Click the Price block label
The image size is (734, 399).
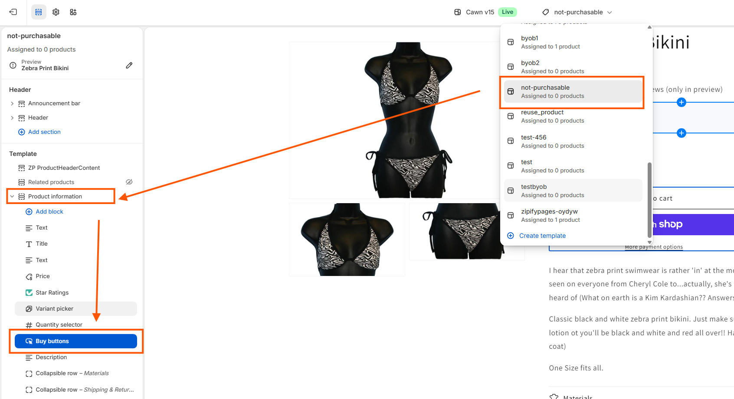coord(43,276)
